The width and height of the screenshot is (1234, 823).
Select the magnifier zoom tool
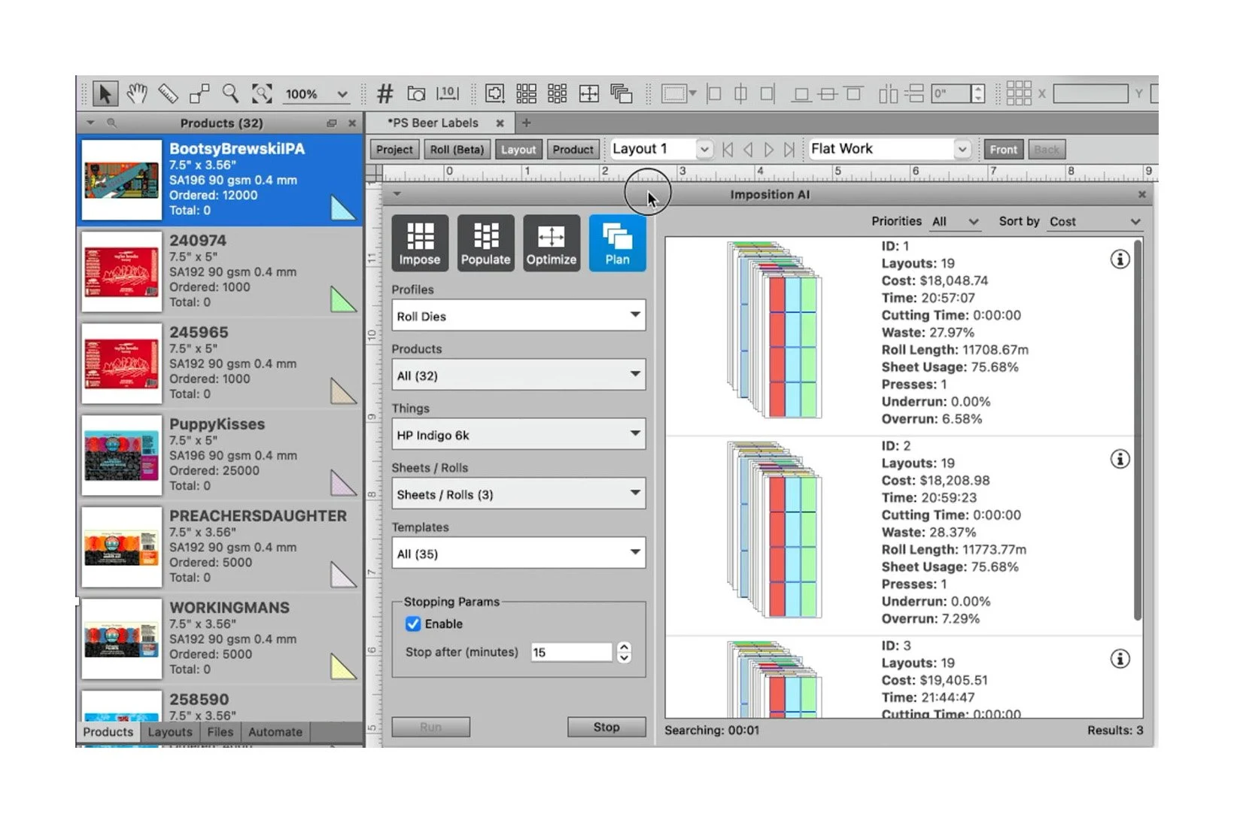pyautogui.click(x=230, y=94)
